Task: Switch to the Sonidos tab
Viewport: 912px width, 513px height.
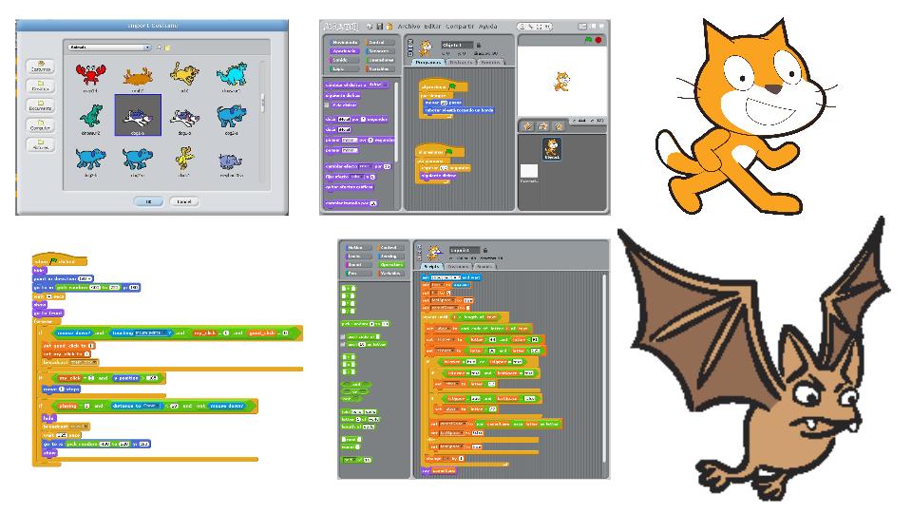Action: click(491, 63)
